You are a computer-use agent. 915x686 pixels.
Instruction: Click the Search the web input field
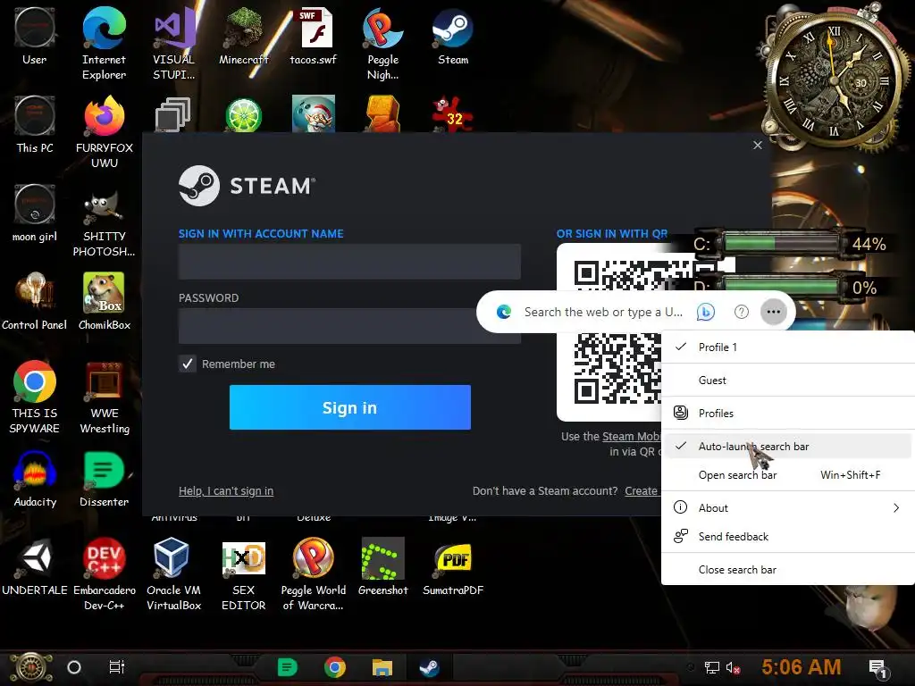603,312
